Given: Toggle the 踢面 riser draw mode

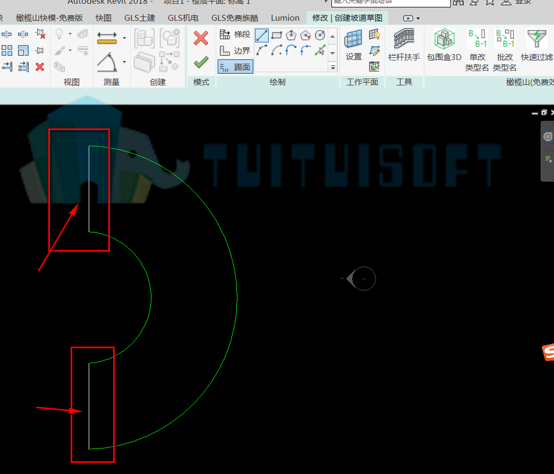Looking at the screenshot, I should click(x=235, y=66).
